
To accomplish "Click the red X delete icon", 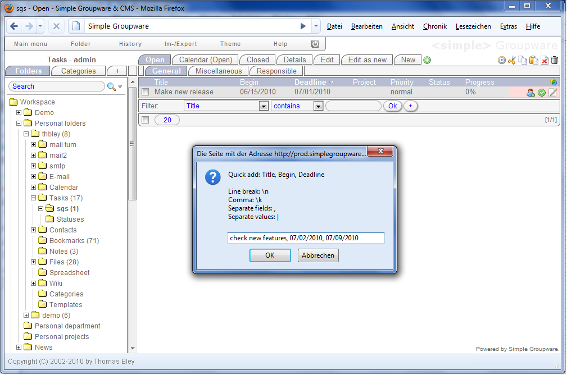I will tap(544, 60).
